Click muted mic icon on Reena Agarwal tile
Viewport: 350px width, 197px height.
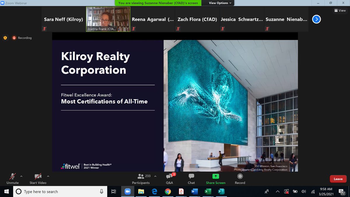[134, 29]
